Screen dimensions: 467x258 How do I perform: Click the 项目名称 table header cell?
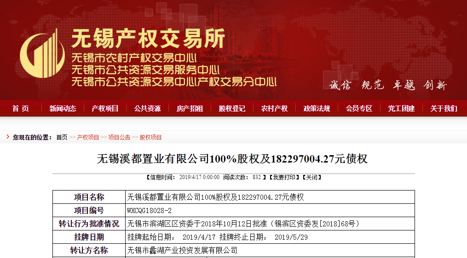pyautogui.click(x=89, y=197)
